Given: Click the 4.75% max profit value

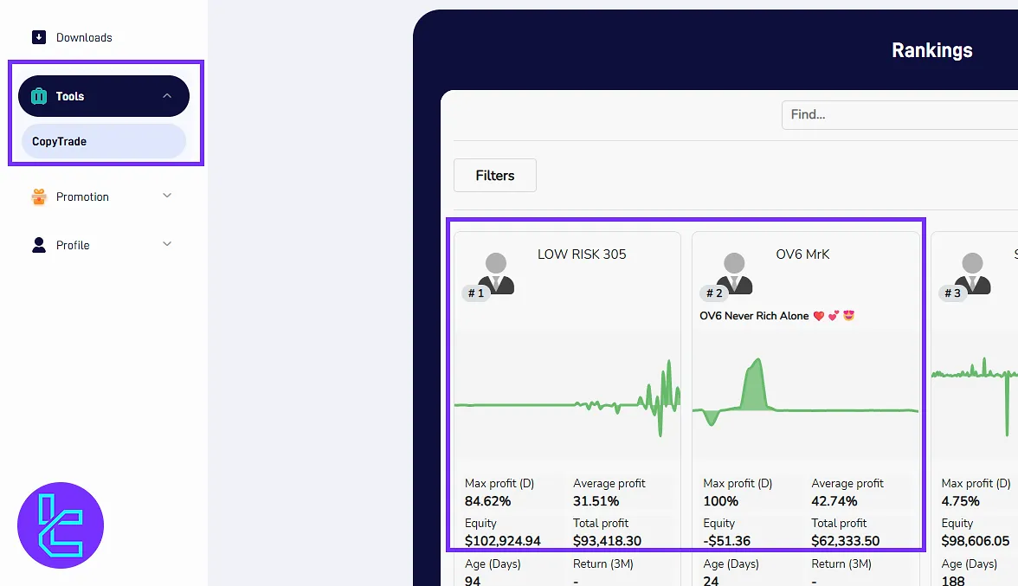Looking at the screenshot, I should (x=960, y=501).
